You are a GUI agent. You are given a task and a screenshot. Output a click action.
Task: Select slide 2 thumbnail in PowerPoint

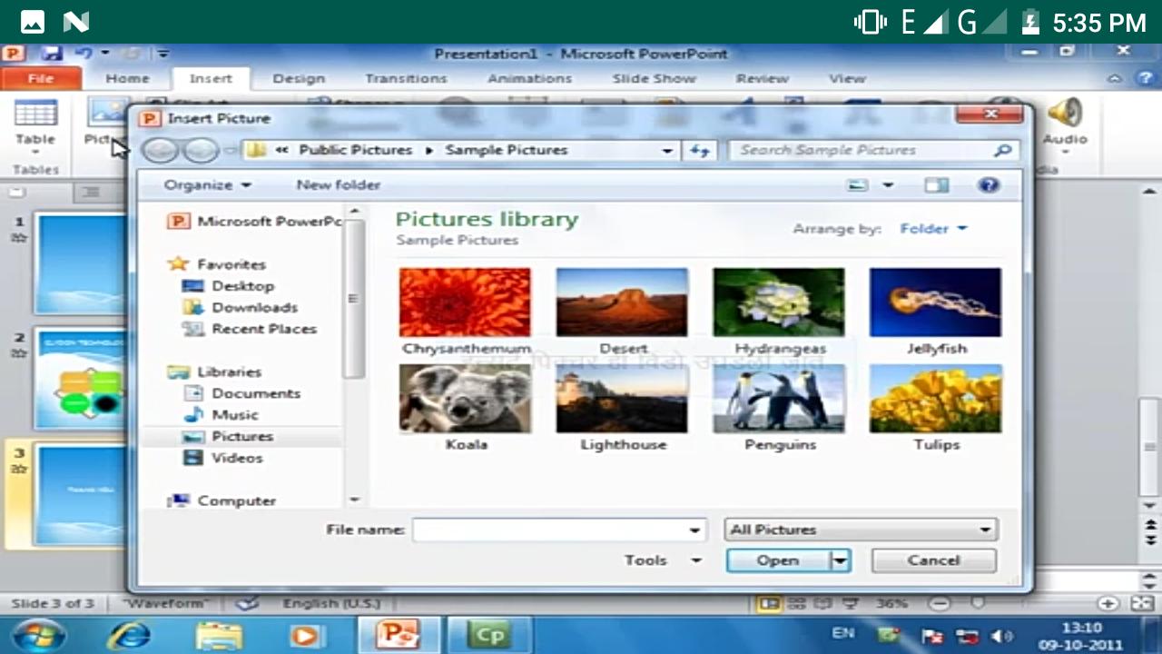click(x=80, y=378)
